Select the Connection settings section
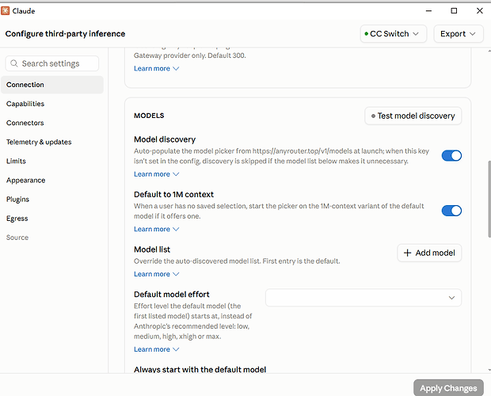Image resolution: width=491 pixels, height=396 pixels. (x=52, y=85)
